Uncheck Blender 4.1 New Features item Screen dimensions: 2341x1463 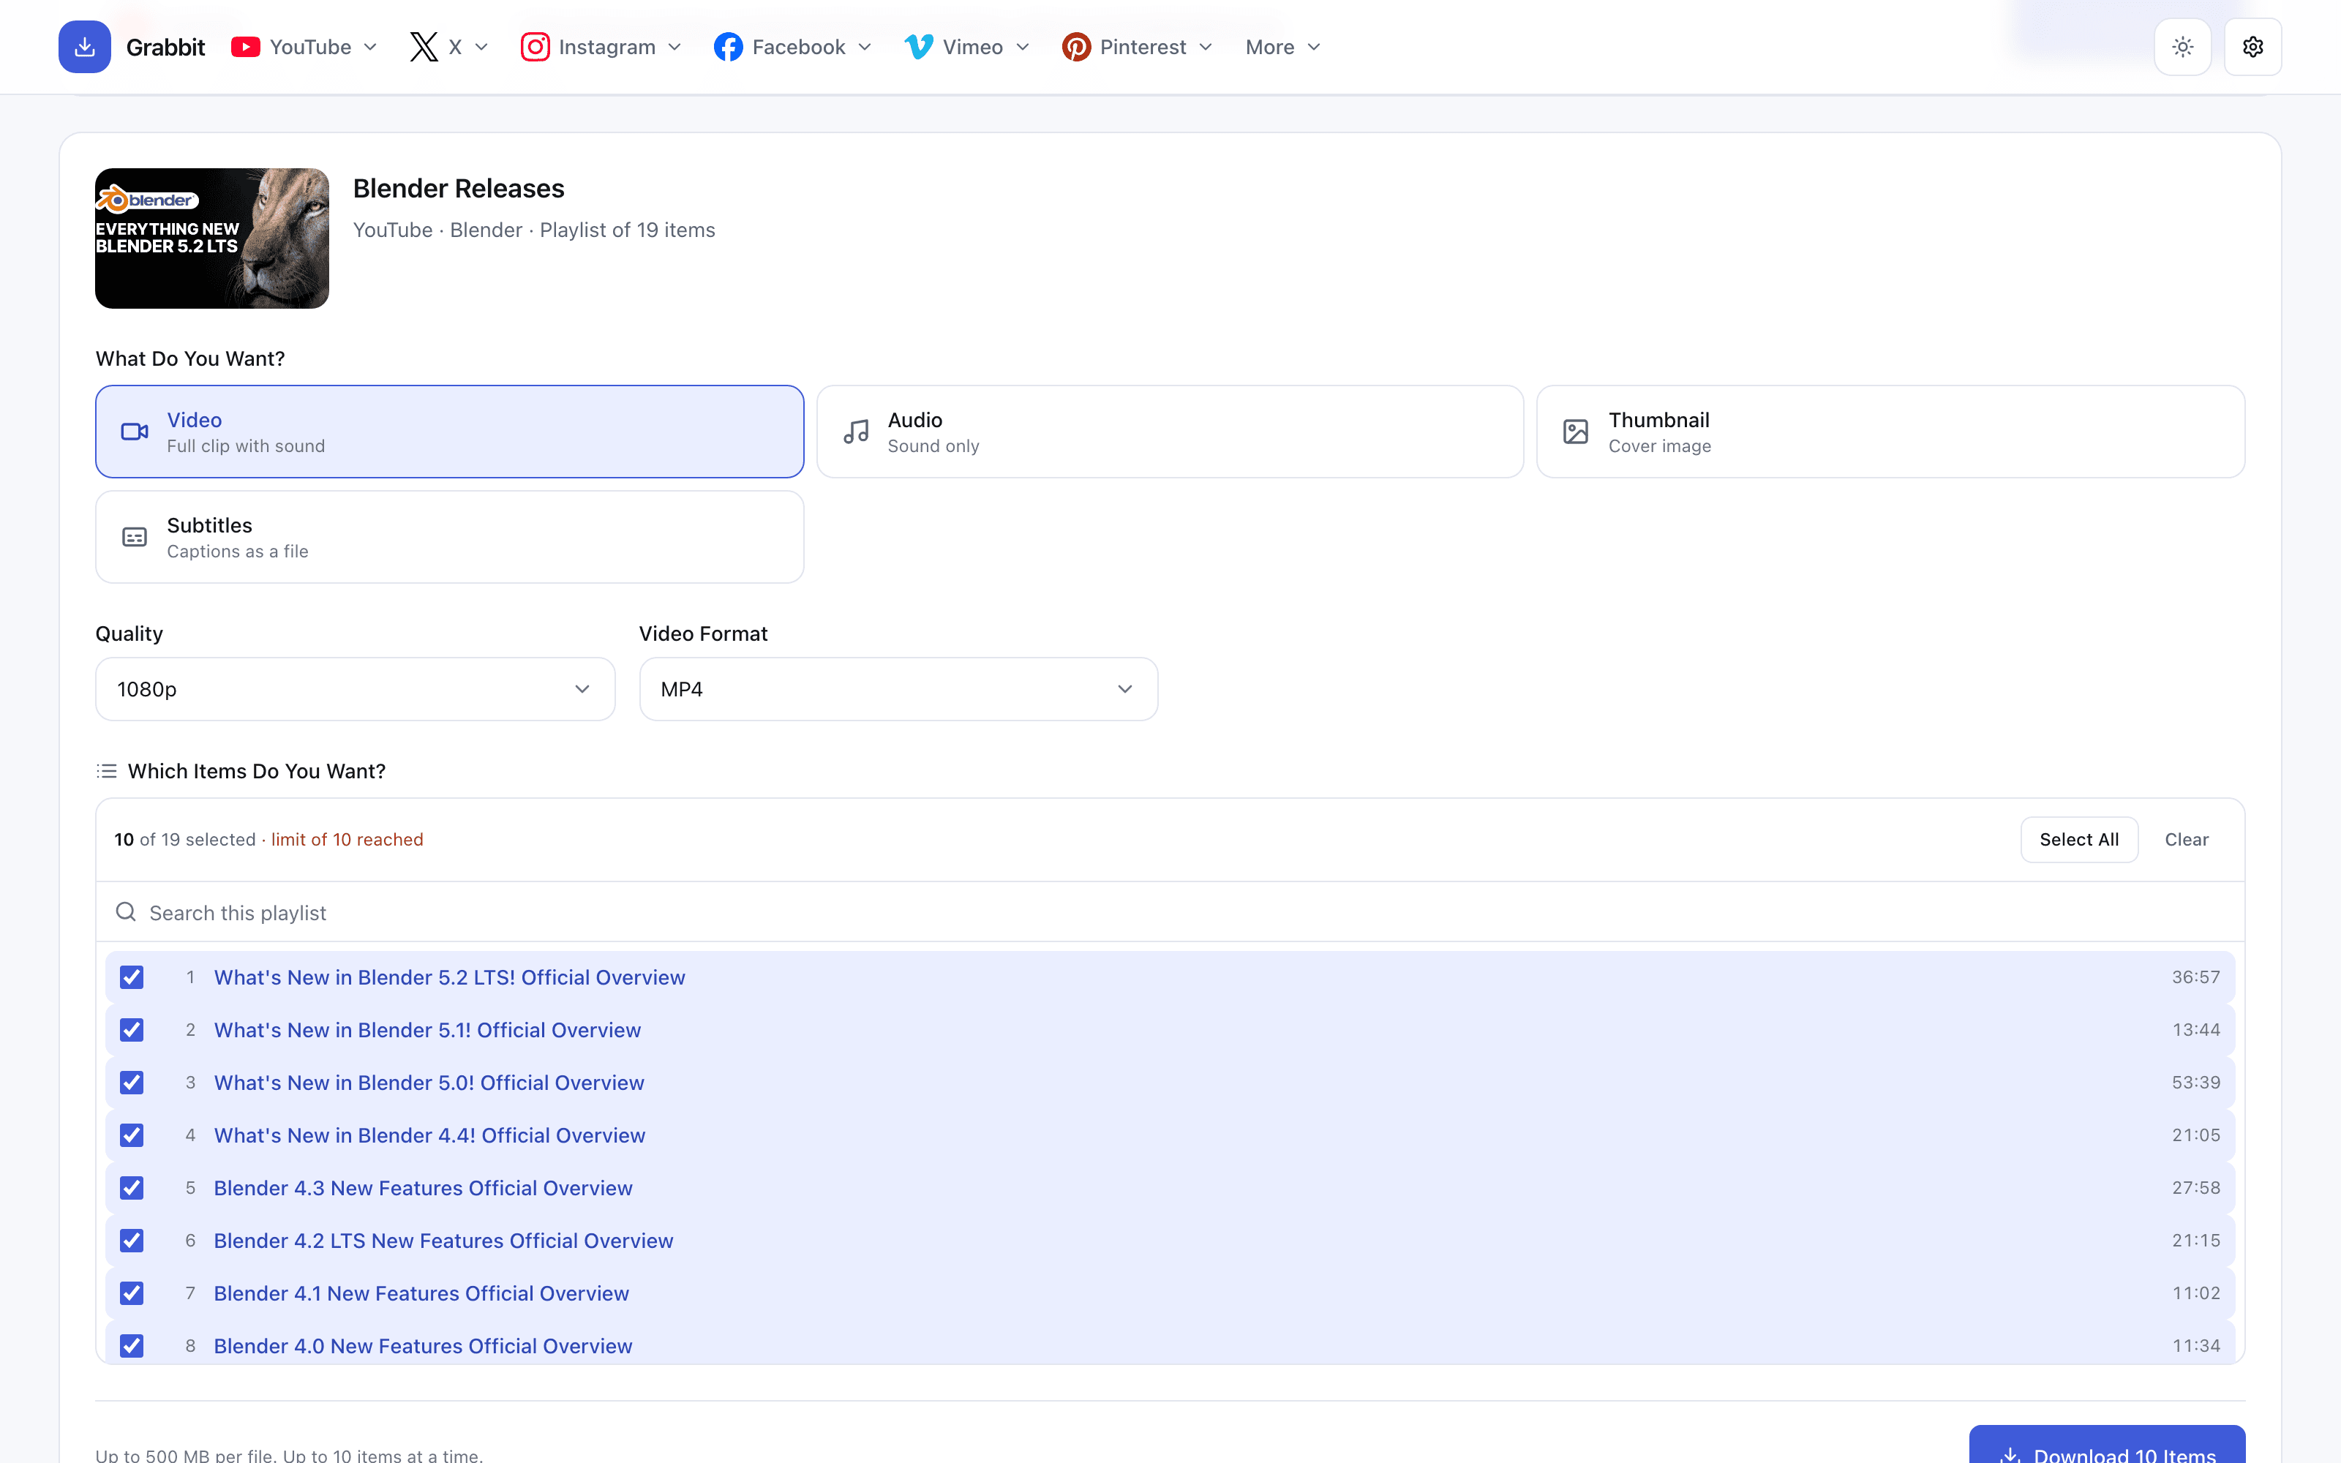132,1294
